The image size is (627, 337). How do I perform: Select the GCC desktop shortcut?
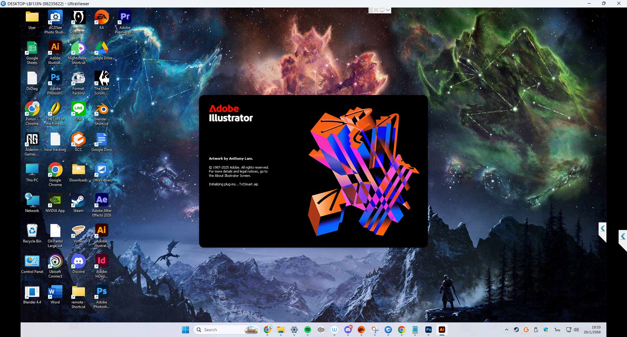[x=78, y=142]
